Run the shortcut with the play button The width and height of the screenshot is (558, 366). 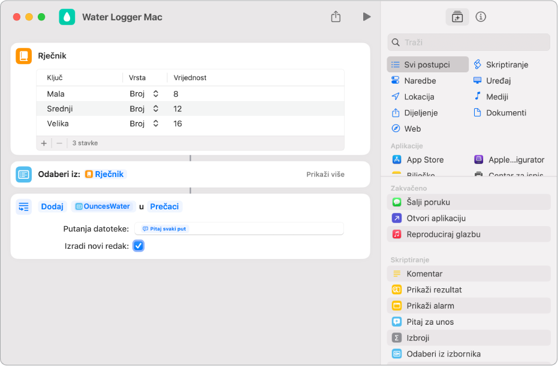(367, 17)
